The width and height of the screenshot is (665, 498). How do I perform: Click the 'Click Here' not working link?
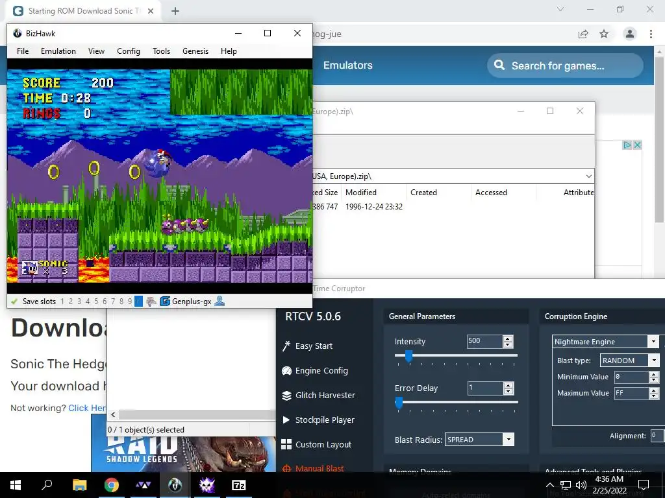pyautogui.click(x=88, y=408)
